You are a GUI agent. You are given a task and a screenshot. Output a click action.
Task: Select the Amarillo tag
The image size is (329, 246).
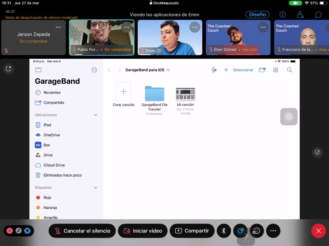point(66,217)
